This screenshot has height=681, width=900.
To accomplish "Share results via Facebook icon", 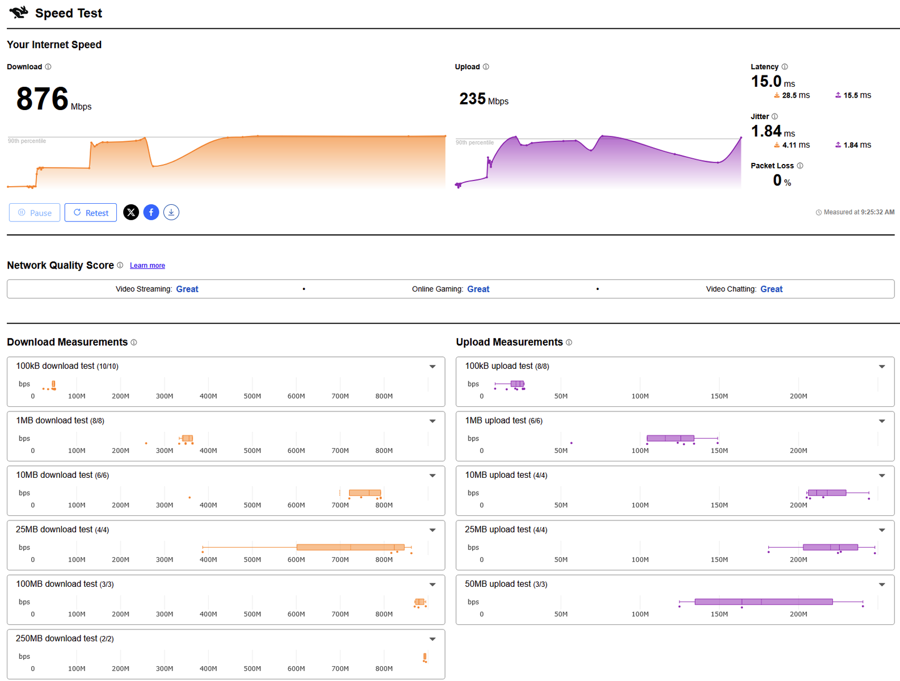I will [151, 212].
